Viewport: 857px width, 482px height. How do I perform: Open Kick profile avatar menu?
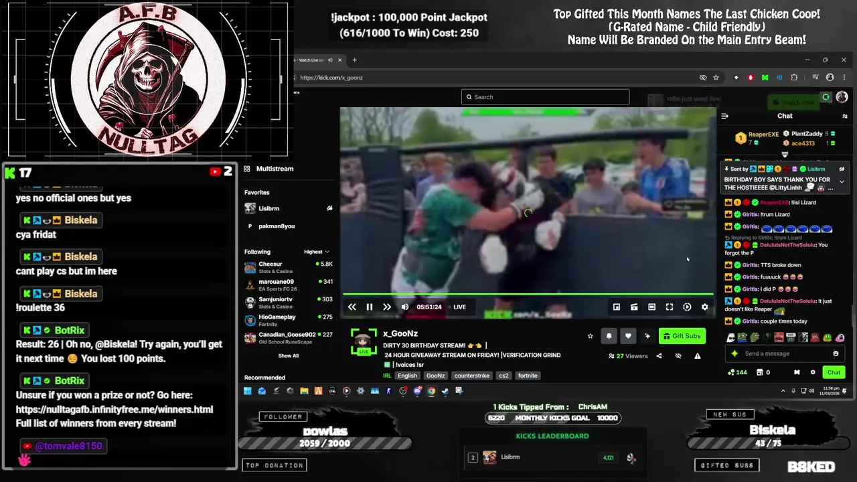(842, 97)
